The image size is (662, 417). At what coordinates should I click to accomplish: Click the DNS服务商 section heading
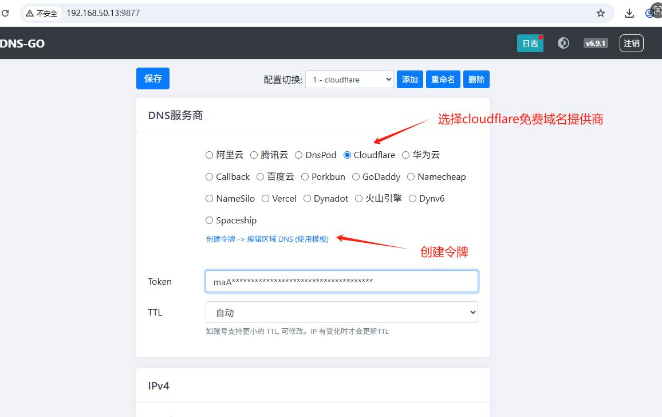(x=175, y=115)
